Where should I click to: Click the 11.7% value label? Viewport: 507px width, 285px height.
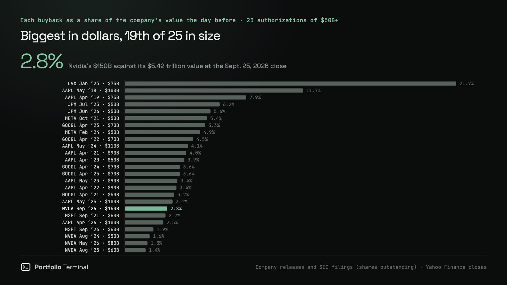313,91
